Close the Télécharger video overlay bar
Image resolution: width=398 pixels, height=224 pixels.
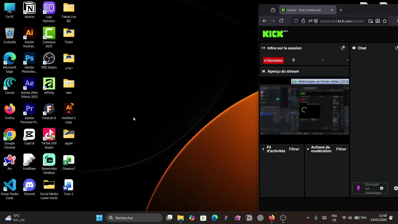coord(347,81)
